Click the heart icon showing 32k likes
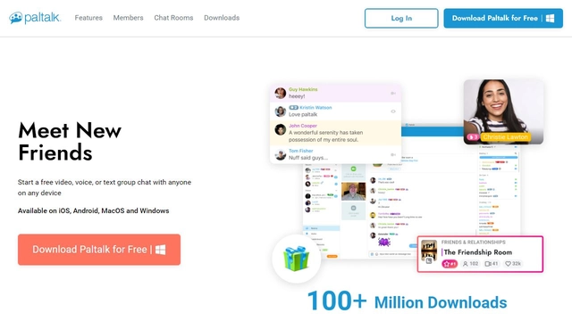The height and width of the screenshot is (321, 572). (508, 264)
